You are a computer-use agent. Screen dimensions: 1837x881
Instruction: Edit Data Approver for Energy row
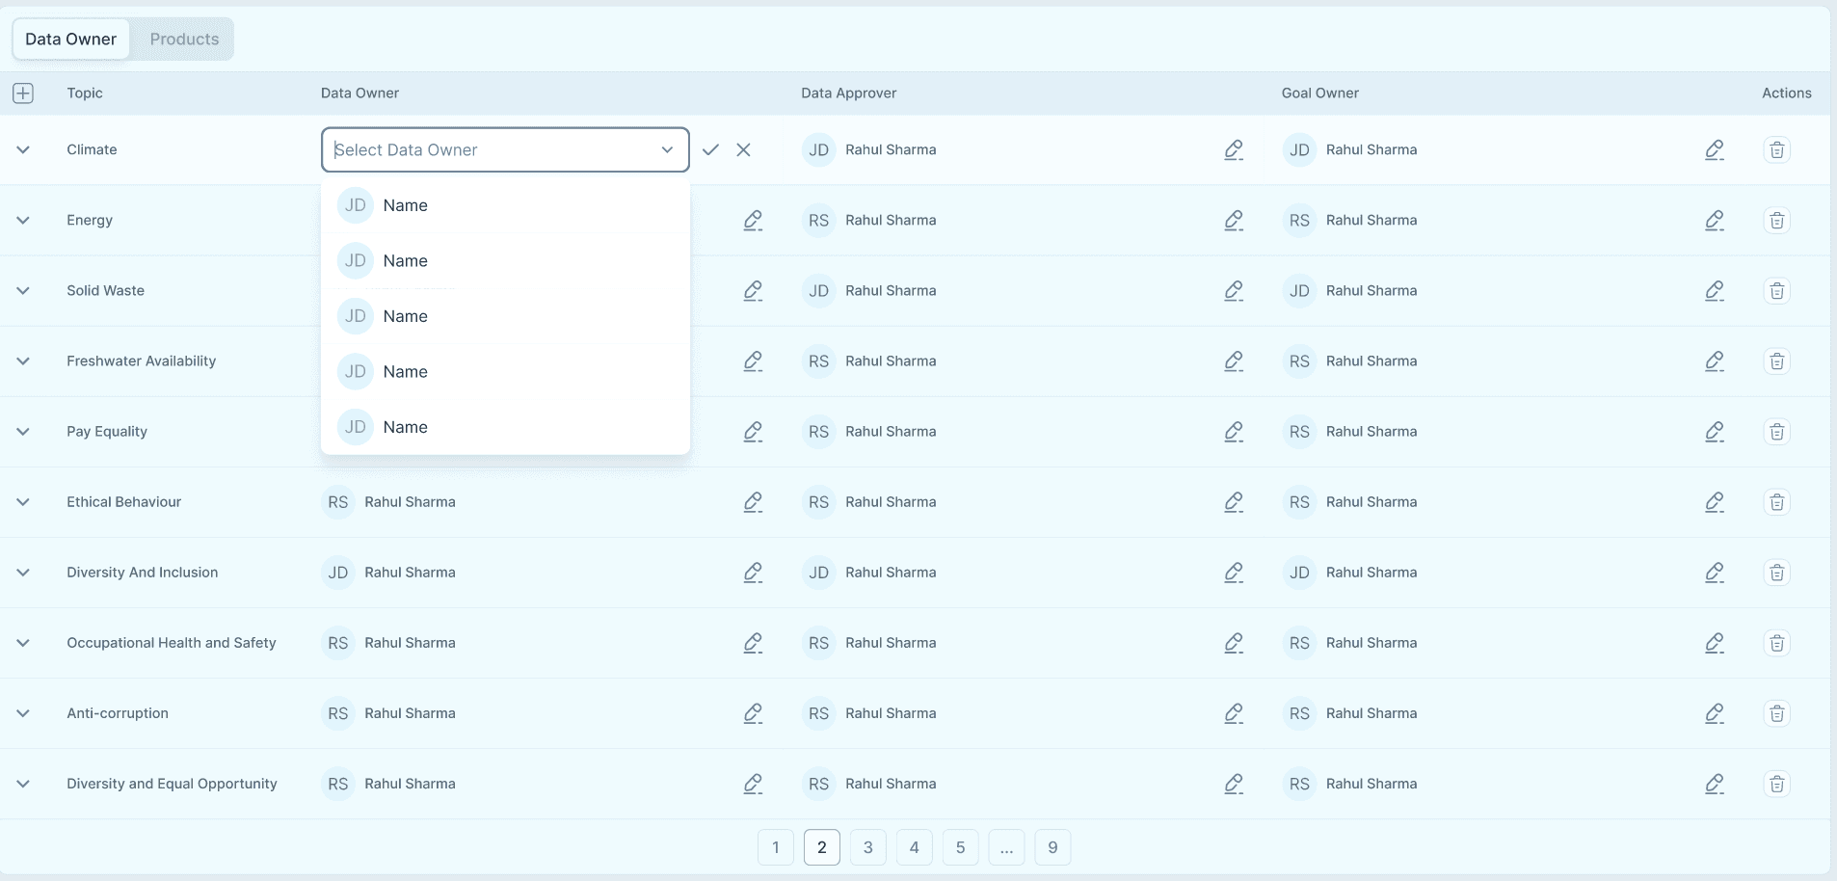1234,220
